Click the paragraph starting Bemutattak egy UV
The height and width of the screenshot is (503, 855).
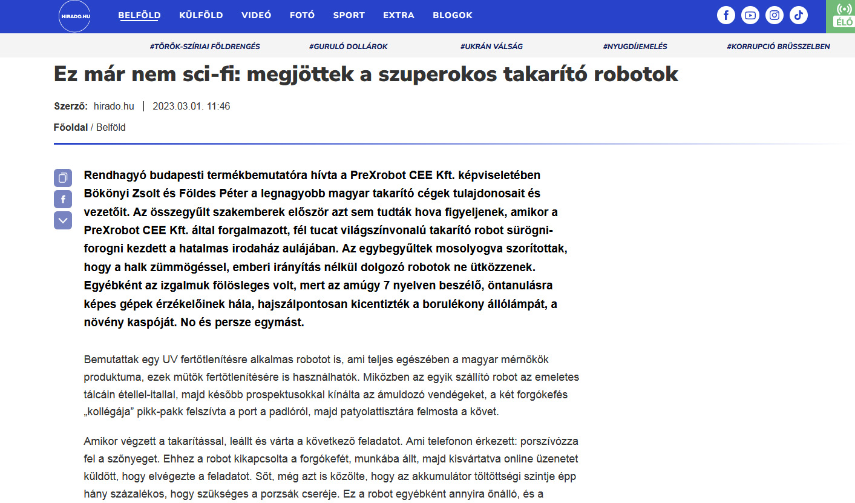pyautogui.click(x=332, y=386)
